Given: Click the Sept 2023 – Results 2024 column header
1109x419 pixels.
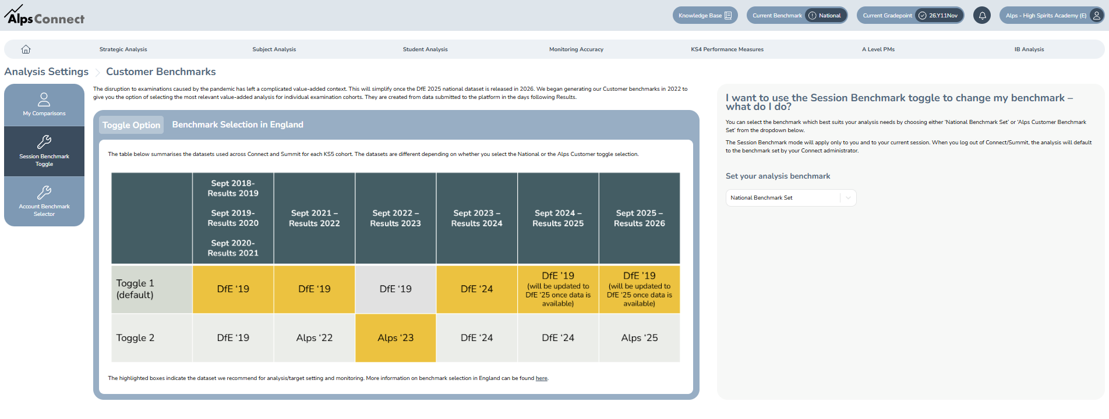Looking at the screenshot, I should [477, 218].
